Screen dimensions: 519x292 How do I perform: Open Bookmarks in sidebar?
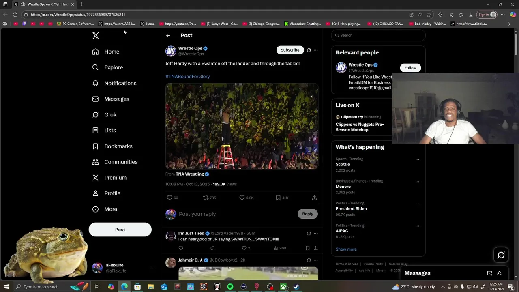112,146
